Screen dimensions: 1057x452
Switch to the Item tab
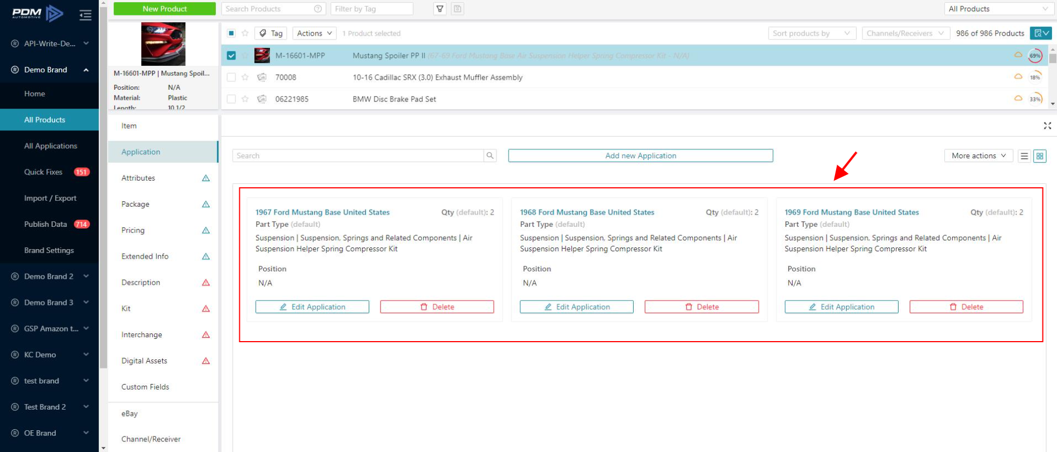pos(163,126)
